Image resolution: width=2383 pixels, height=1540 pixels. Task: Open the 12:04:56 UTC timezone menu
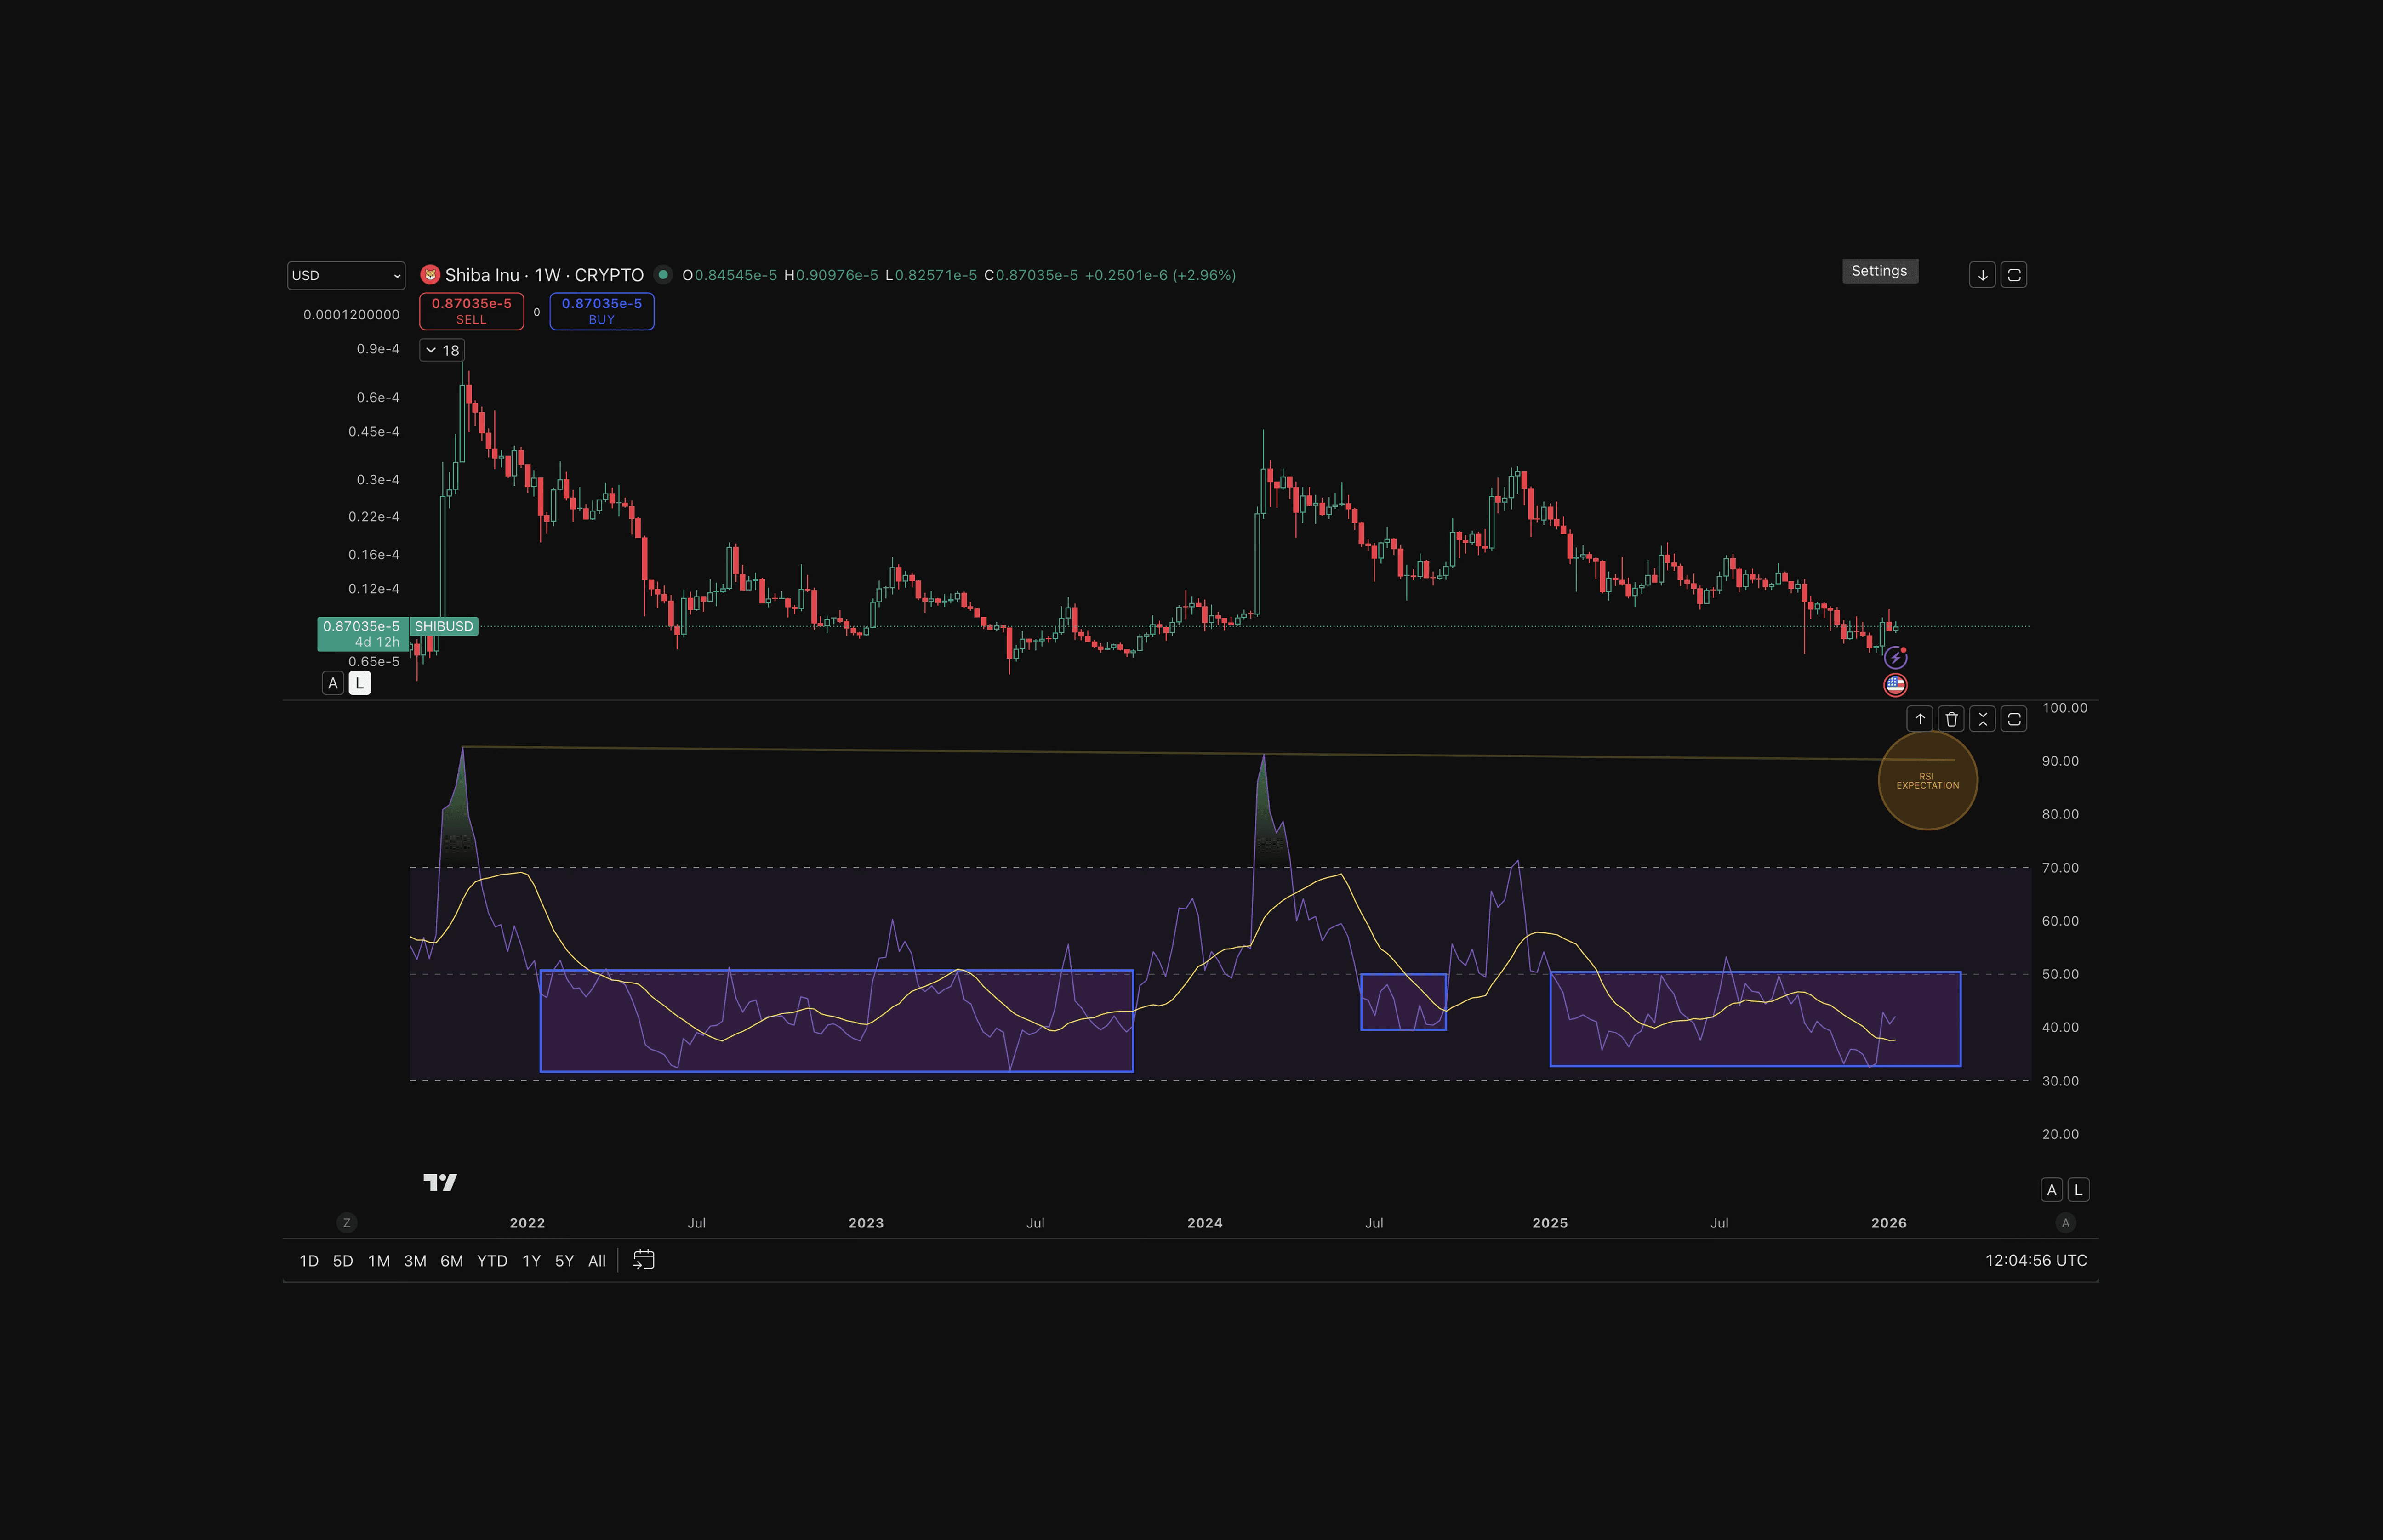click(2035, 1260)
